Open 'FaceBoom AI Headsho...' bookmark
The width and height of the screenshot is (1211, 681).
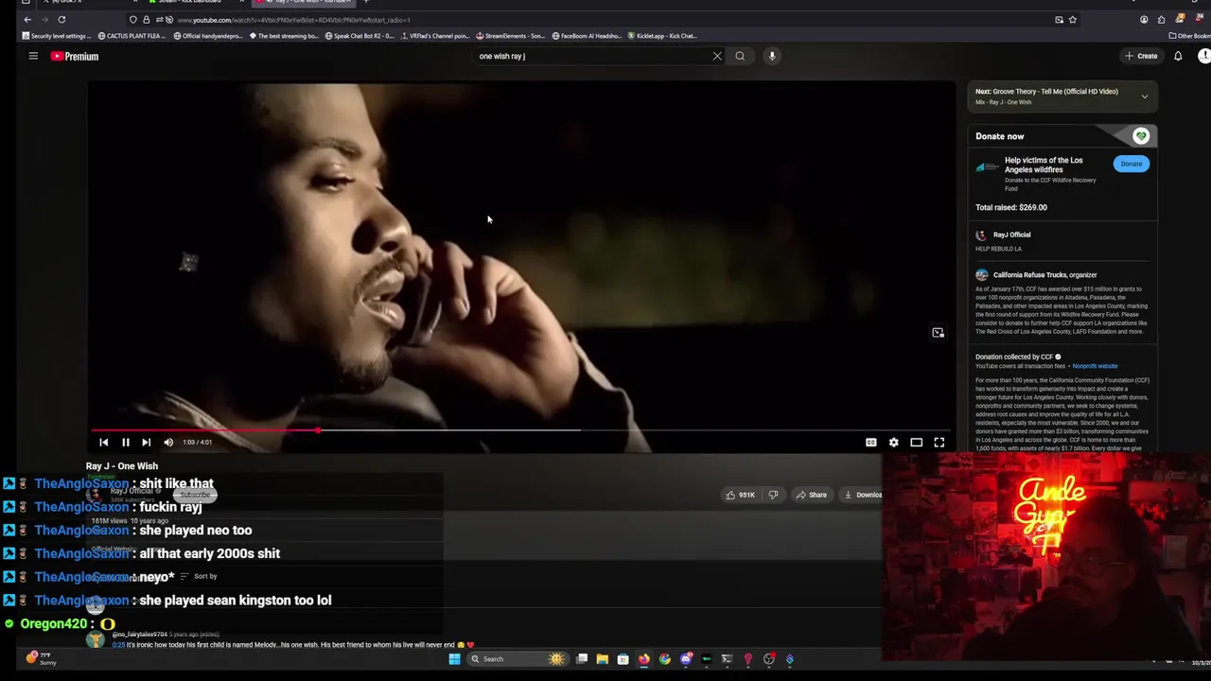[x=588, y=36]
